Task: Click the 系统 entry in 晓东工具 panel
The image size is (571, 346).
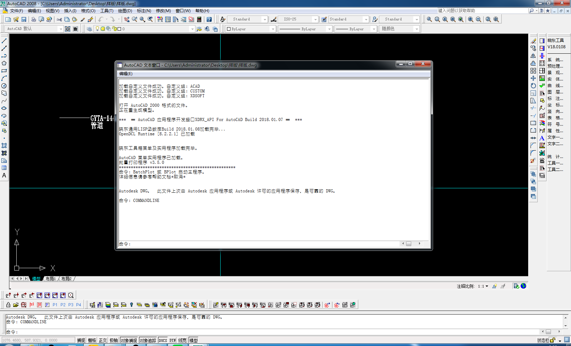Action: point(555,60)
